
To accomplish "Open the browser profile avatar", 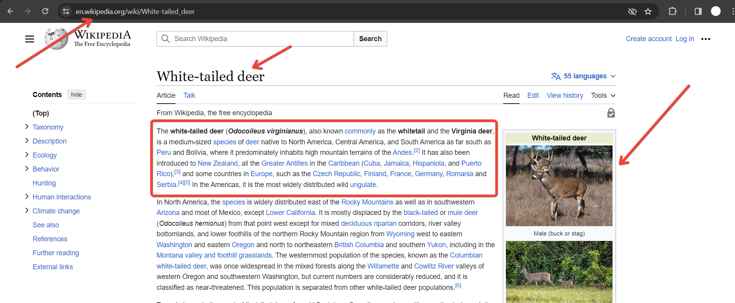I will tap(716, 11).
